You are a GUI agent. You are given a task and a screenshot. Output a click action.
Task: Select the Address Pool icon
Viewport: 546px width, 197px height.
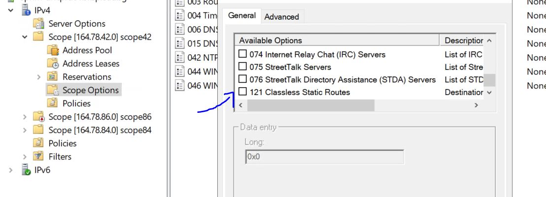pyautogui.click(x=53, y=50)
